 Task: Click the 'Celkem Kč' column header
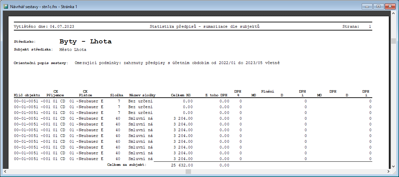(181, 95)
